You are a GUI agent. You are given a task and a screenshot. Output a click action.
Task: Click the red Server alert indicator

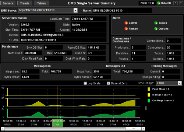point(126,23)
